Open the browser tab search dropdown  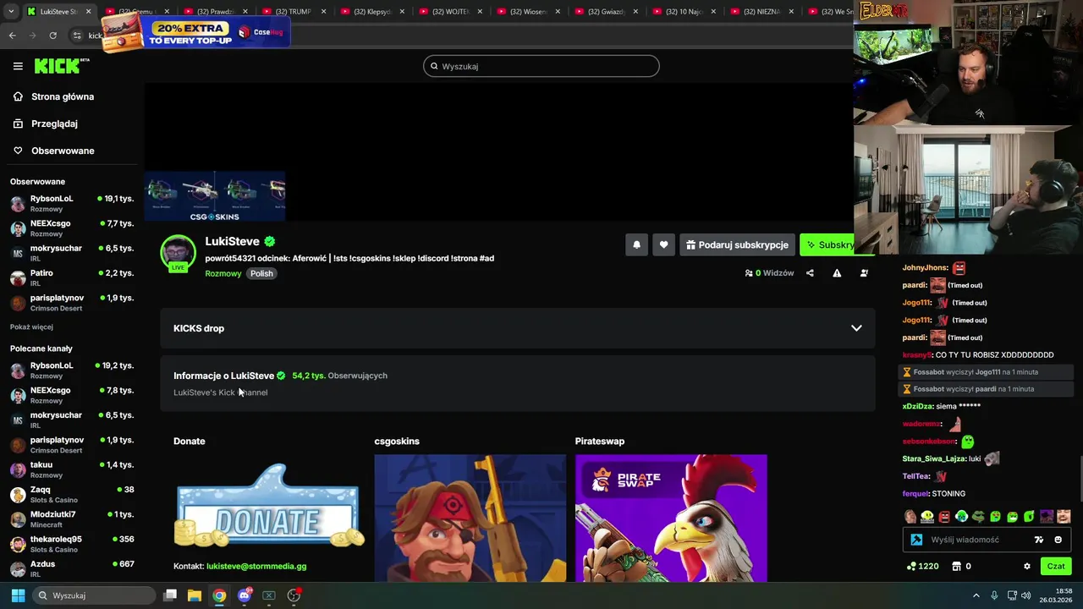[x=9, y=12]
